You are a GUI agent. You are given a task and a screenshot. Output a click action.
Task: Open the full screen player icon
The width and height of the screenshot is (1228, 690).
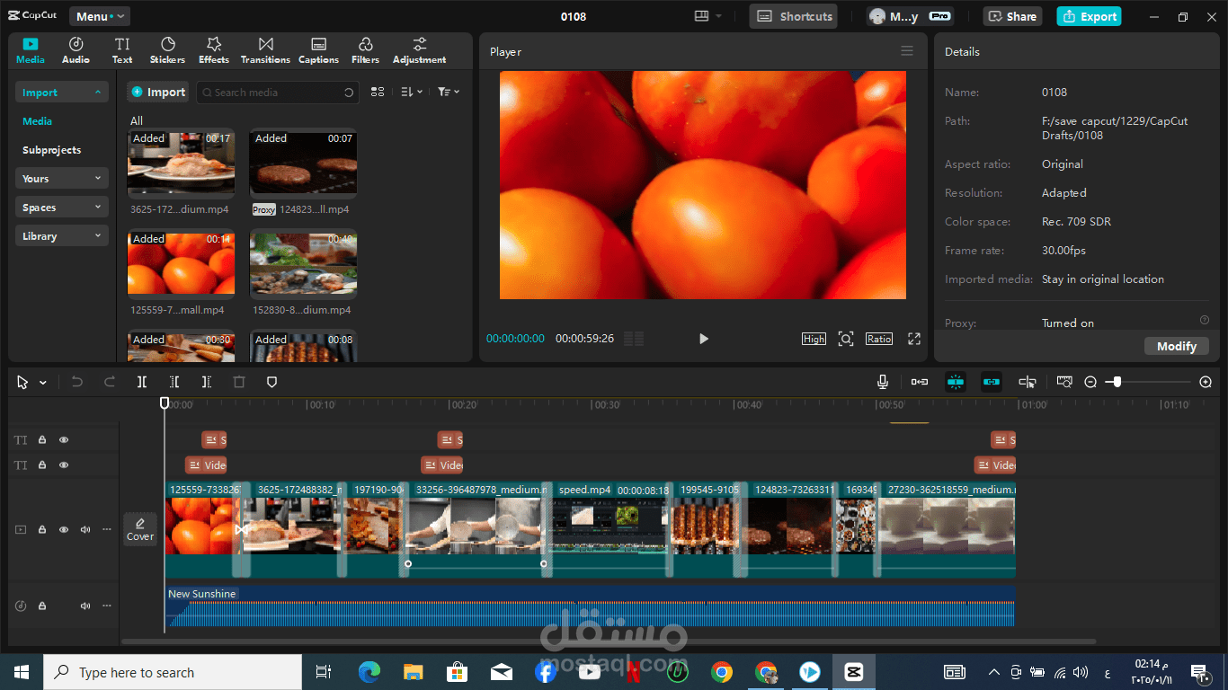pyautogui.click(x=914, y=339)
